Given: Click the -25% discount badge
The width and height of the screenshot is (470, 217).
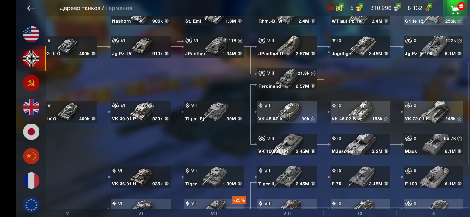Looking at the screenshot, I should coord(239,200).
